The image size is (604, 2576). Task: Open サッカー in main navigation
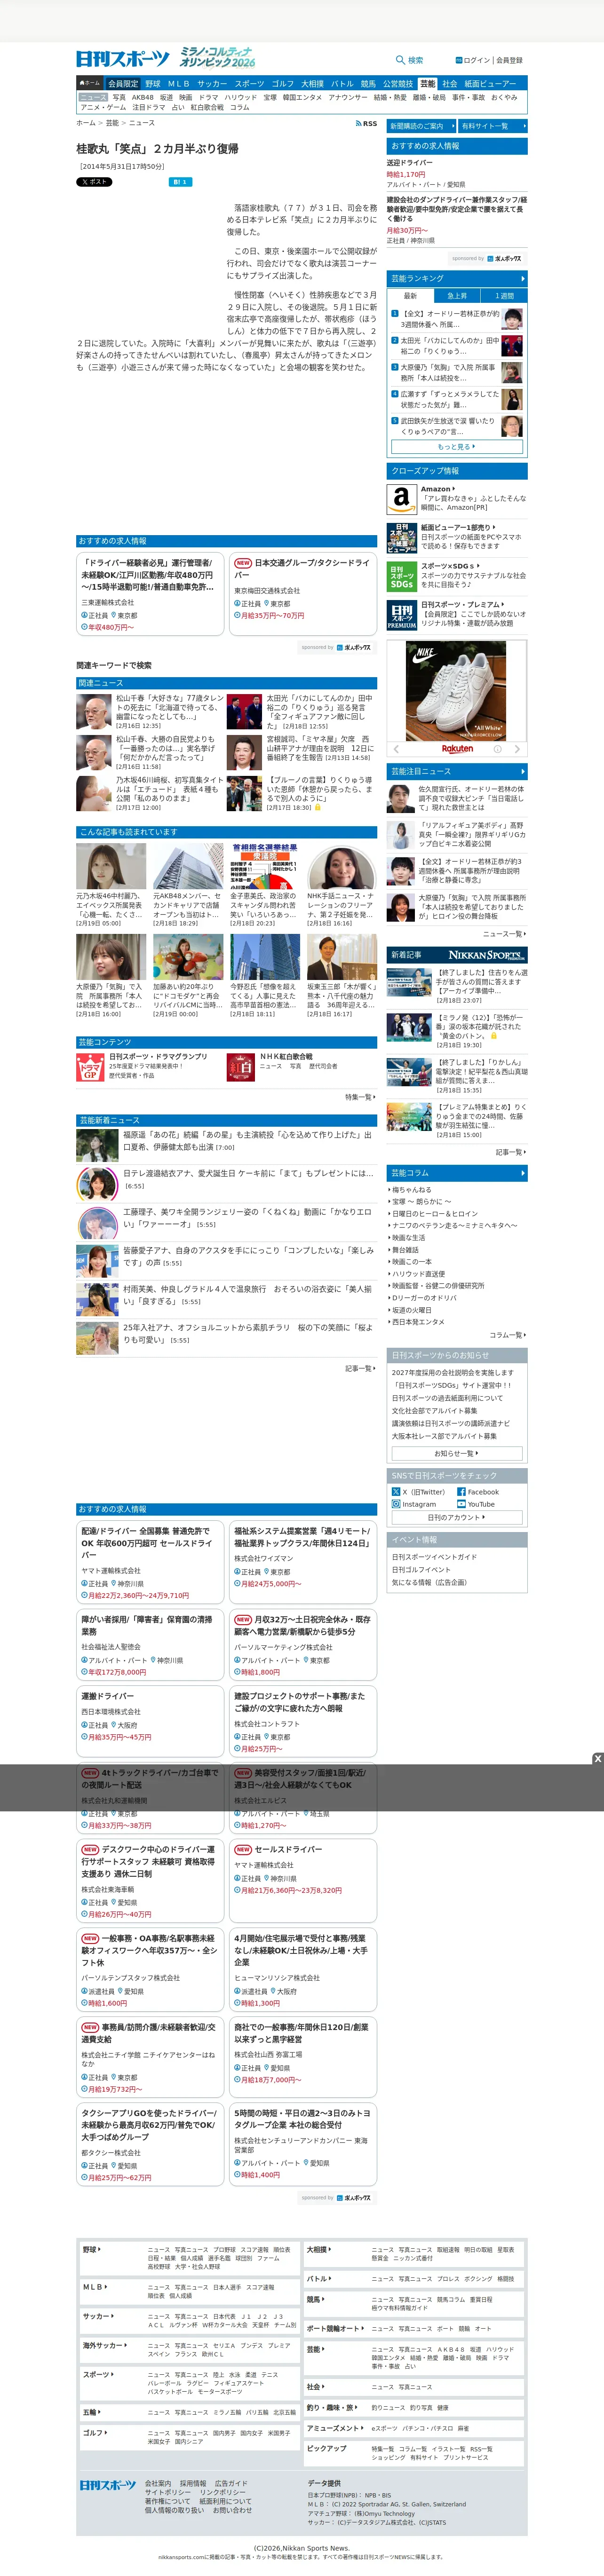(211, 84)
